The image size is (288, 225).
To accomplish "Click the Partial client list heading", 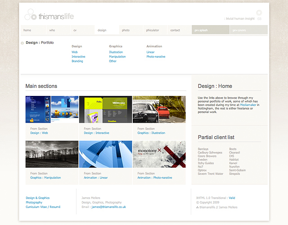I will pos(216,137).
